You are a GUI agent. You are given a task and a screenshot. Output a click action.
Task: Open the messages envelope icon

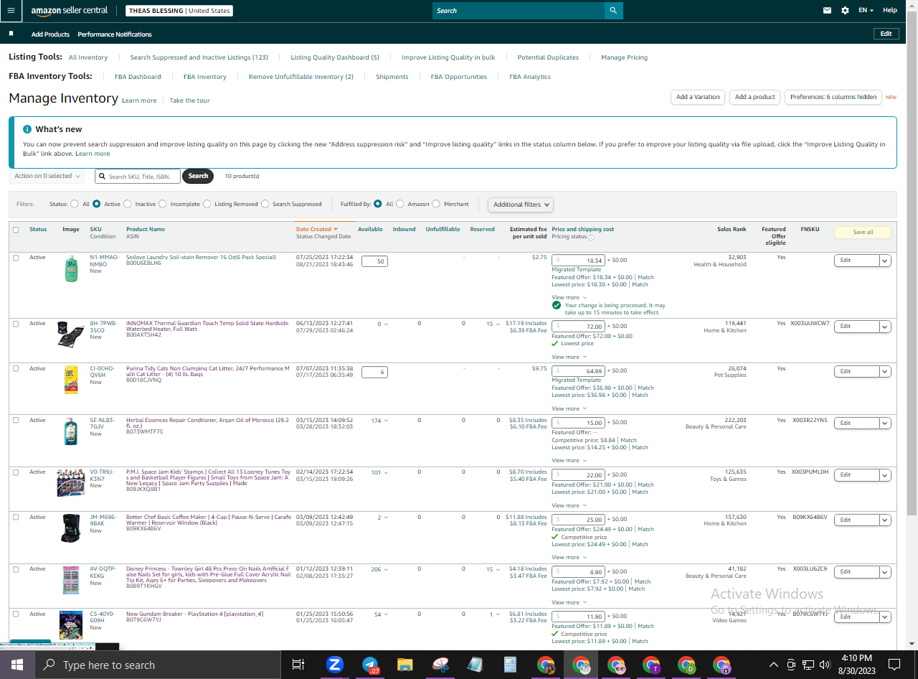click(x=827, y=11)
